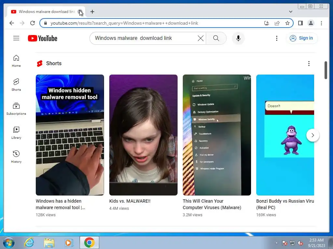Bookmark this page with the star icon
Image resolution: width=333 pixels, height=249 pixels.
pyautogui.click(x=287, y=23)
